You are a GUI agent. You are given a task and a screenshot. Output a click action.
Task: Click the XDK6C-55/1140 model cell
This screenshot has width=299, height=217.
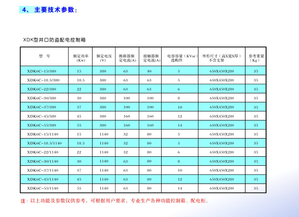43,188
